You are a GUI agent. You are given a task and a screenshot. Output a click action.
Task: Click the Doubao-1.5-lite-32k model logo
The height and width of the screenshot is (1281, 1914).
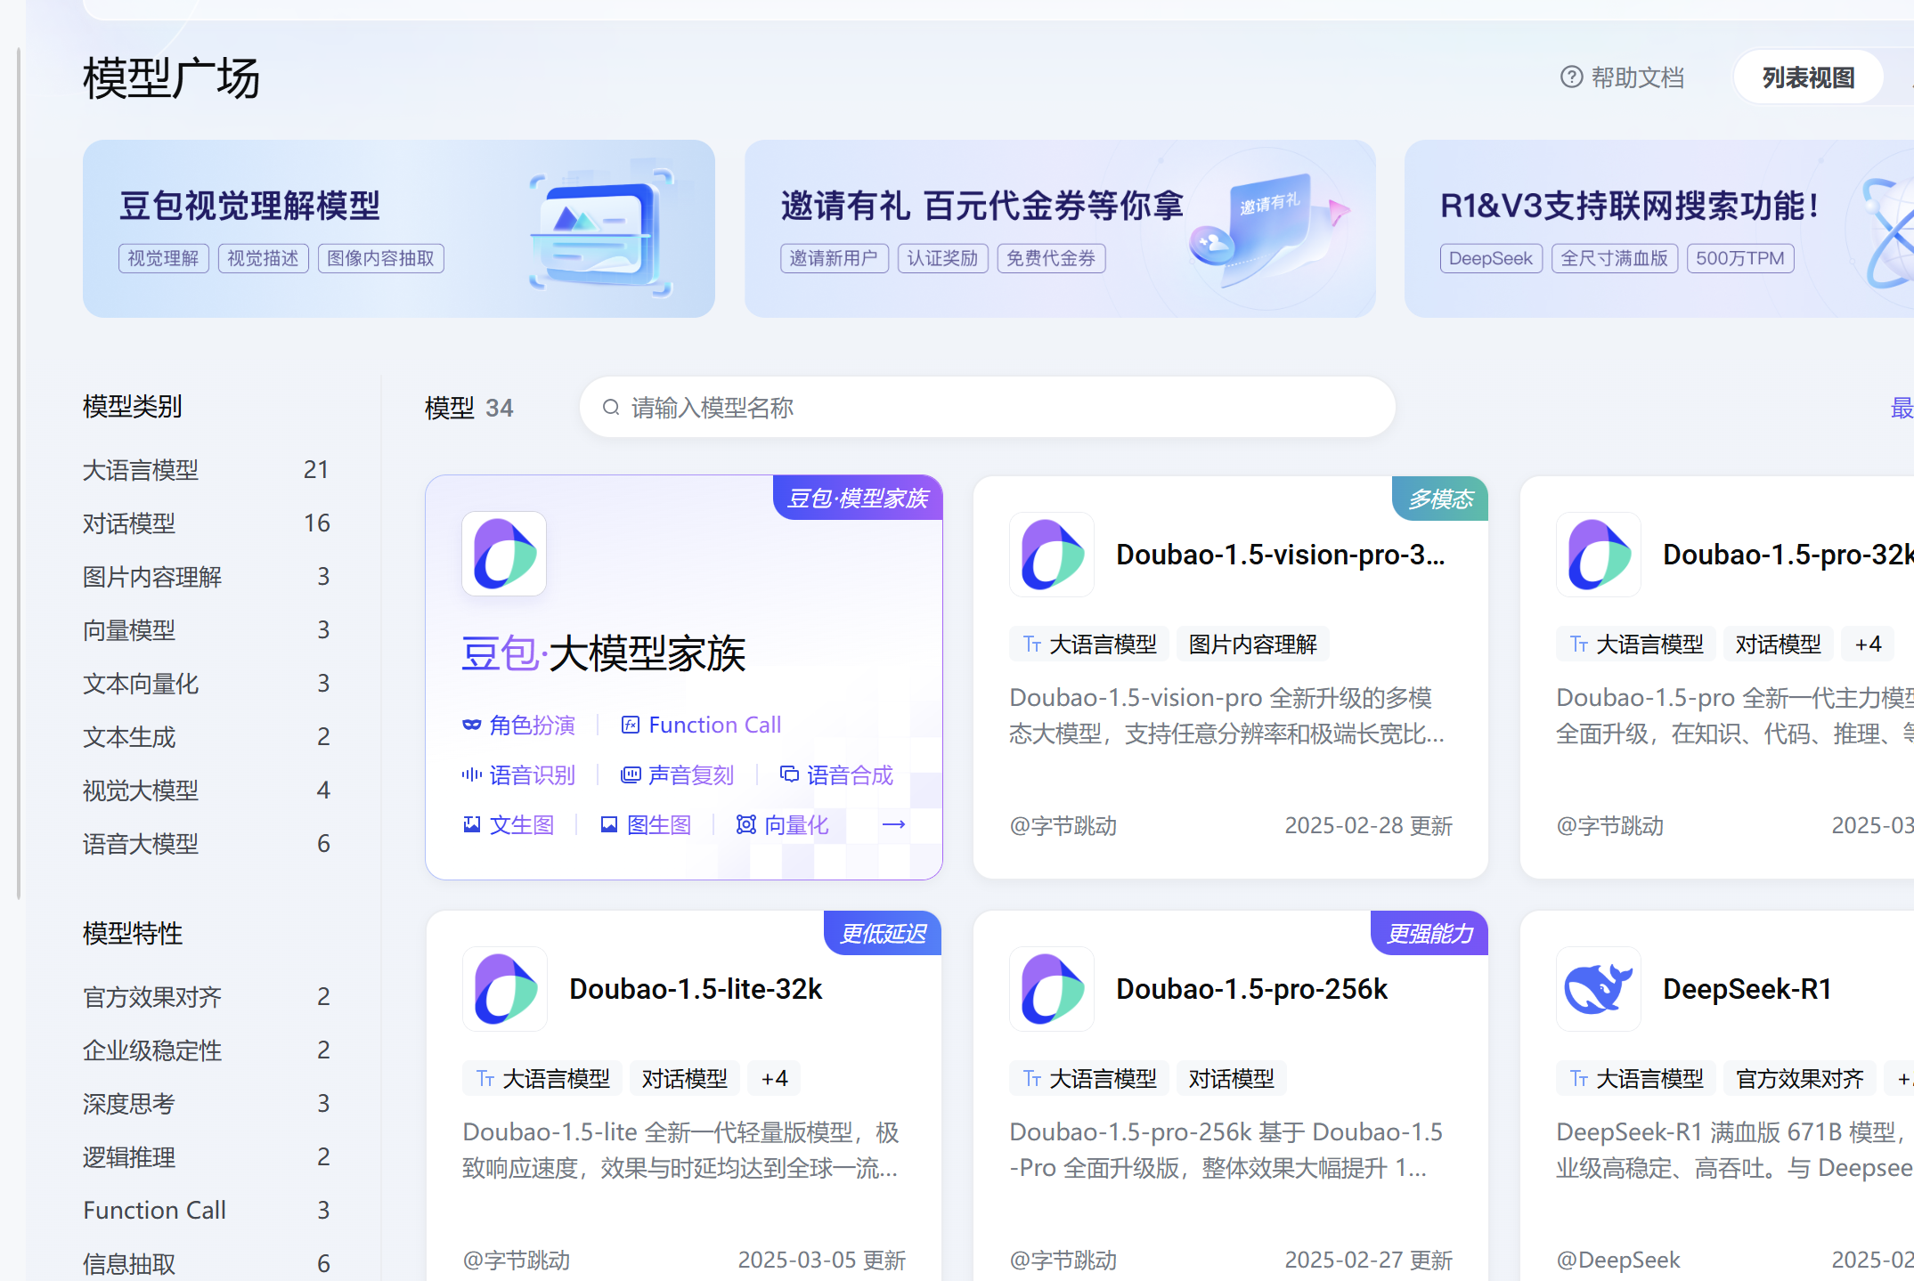click(504, 989)
